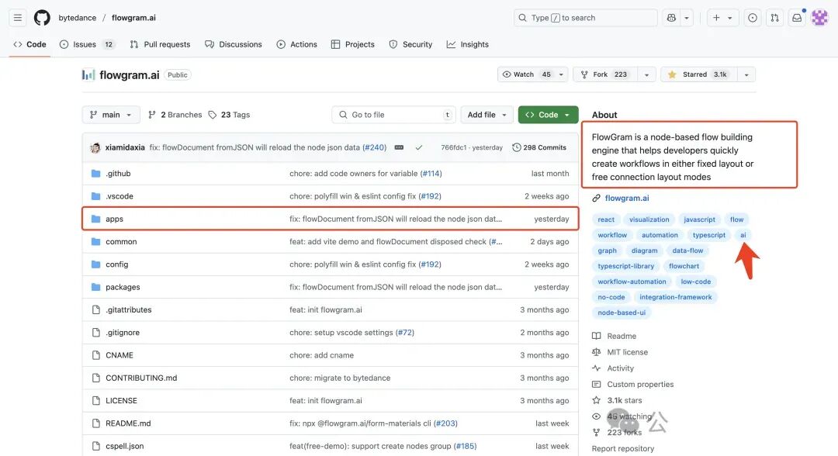Open the Add file dropdown

487,115
